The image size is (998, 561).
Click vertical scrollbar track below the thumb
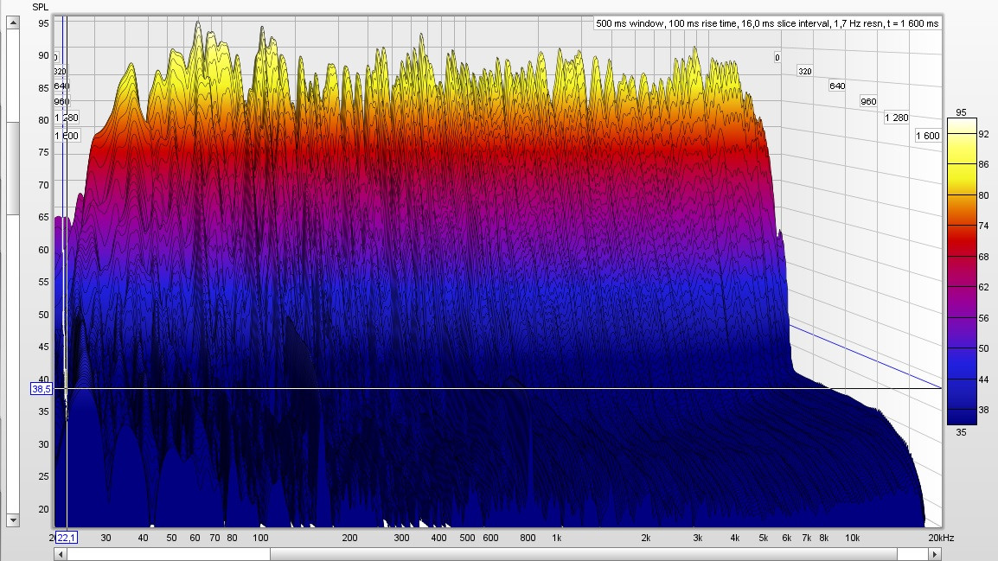click(x=13, y=363)
